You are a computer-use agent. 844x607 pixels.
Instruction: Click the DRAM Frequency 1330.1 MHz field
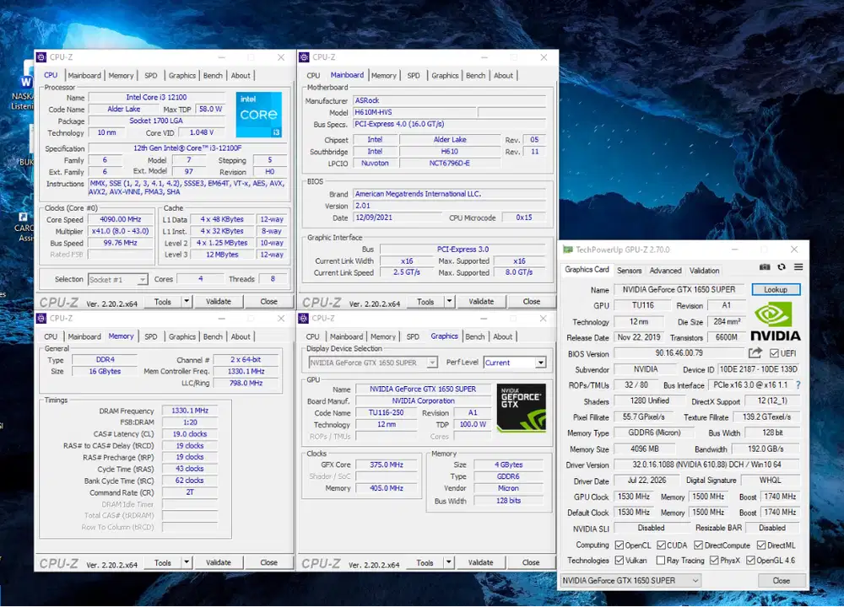pyautogui.click(x=189, y=411)
